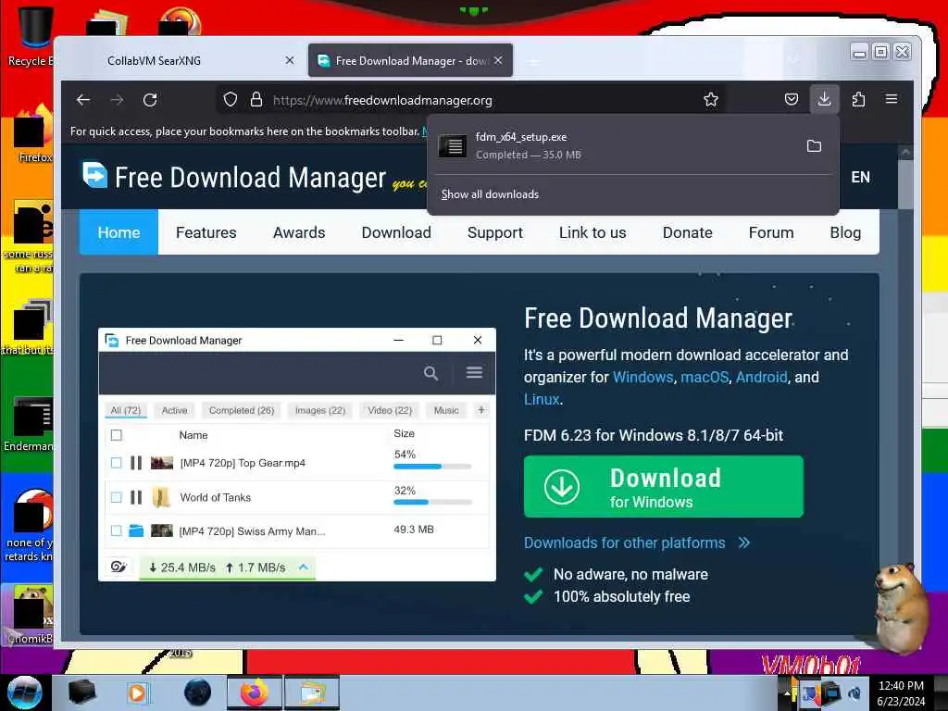Click the 54% progress bar
The width and height of the screenshot is (948, 711).
432,467
